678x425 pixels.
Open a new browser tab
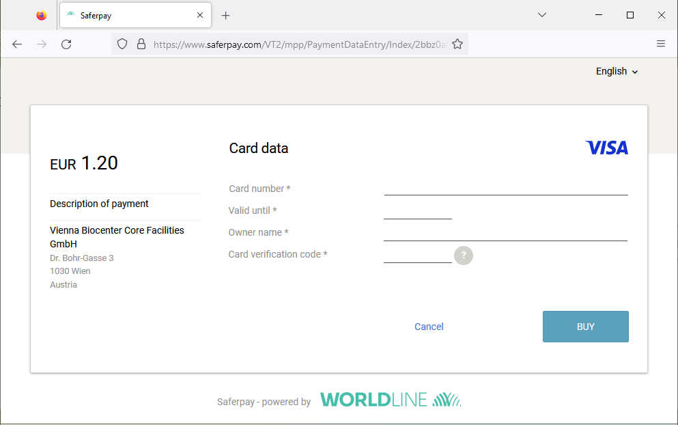tap(226, 15)
